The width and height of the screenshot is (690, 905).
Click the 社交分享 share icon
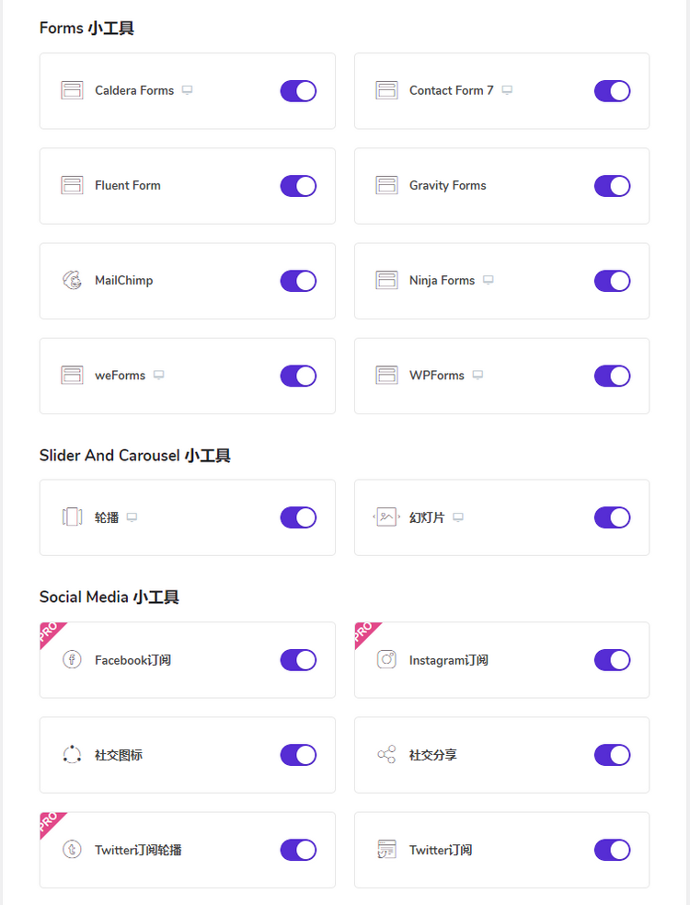click(386, 754)
